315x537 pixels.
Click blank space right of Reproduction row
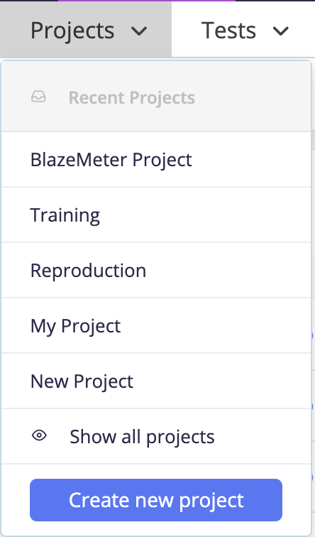point(228,270)
